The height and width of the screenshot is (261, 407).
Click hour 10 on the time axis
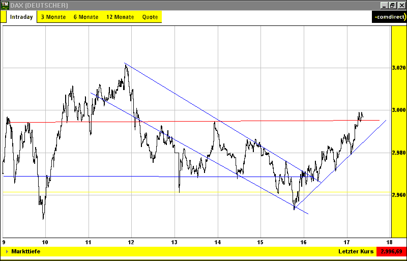pyautogui.click(x=45, y=242)
